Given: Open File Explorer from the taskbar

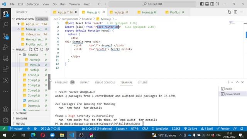Looking at the screenshot, I should [x=62, y=135].
